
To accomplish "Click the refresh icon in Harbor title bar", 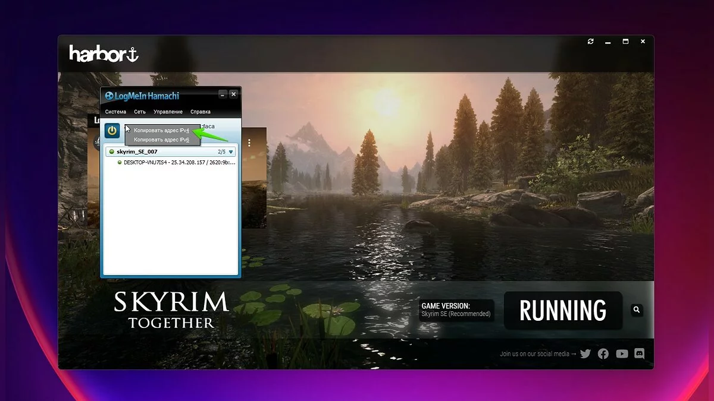I will [x=590, y=42].
